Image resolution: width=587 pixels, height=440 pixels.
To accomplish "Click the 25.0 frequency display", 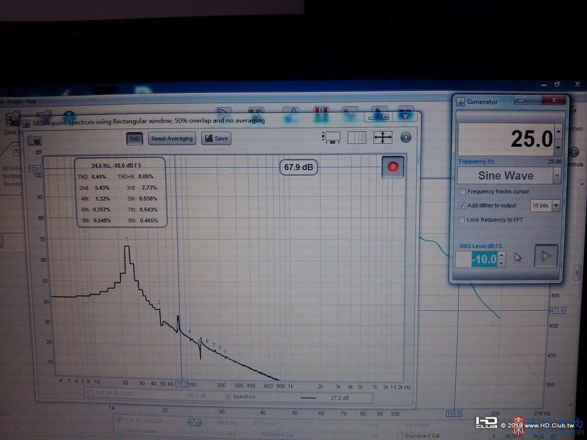I will click(506, 139).
